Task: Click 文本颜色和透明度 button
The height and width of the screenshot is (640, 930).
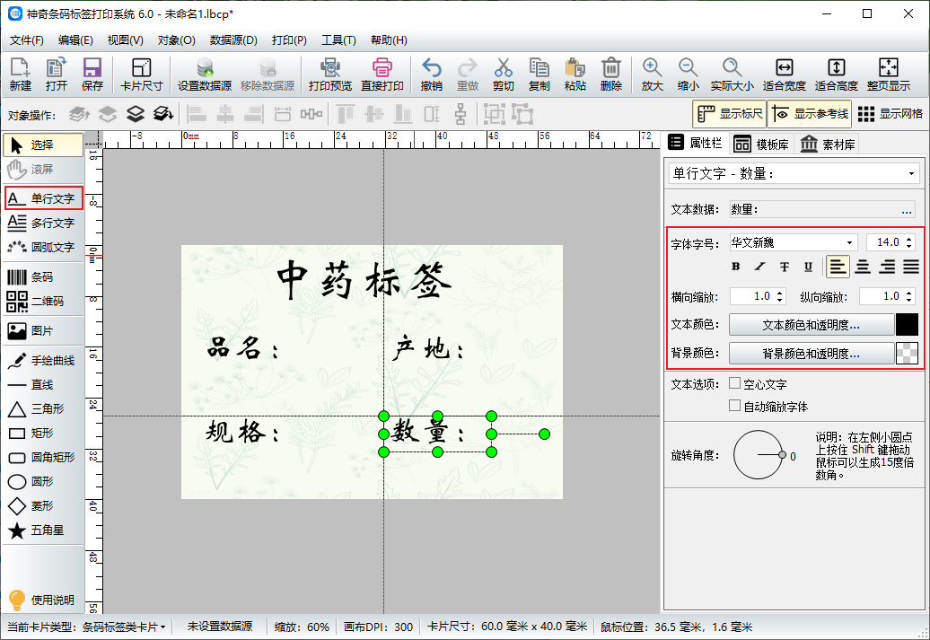Action: [x=811, y=324]
